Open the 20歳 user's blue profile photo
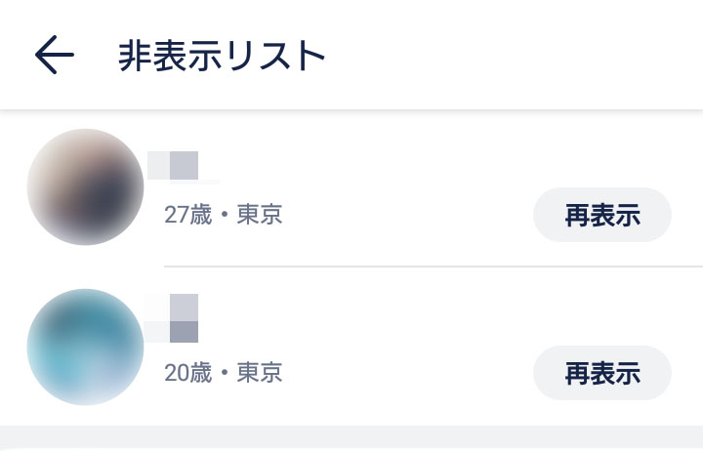 (85, 348)
